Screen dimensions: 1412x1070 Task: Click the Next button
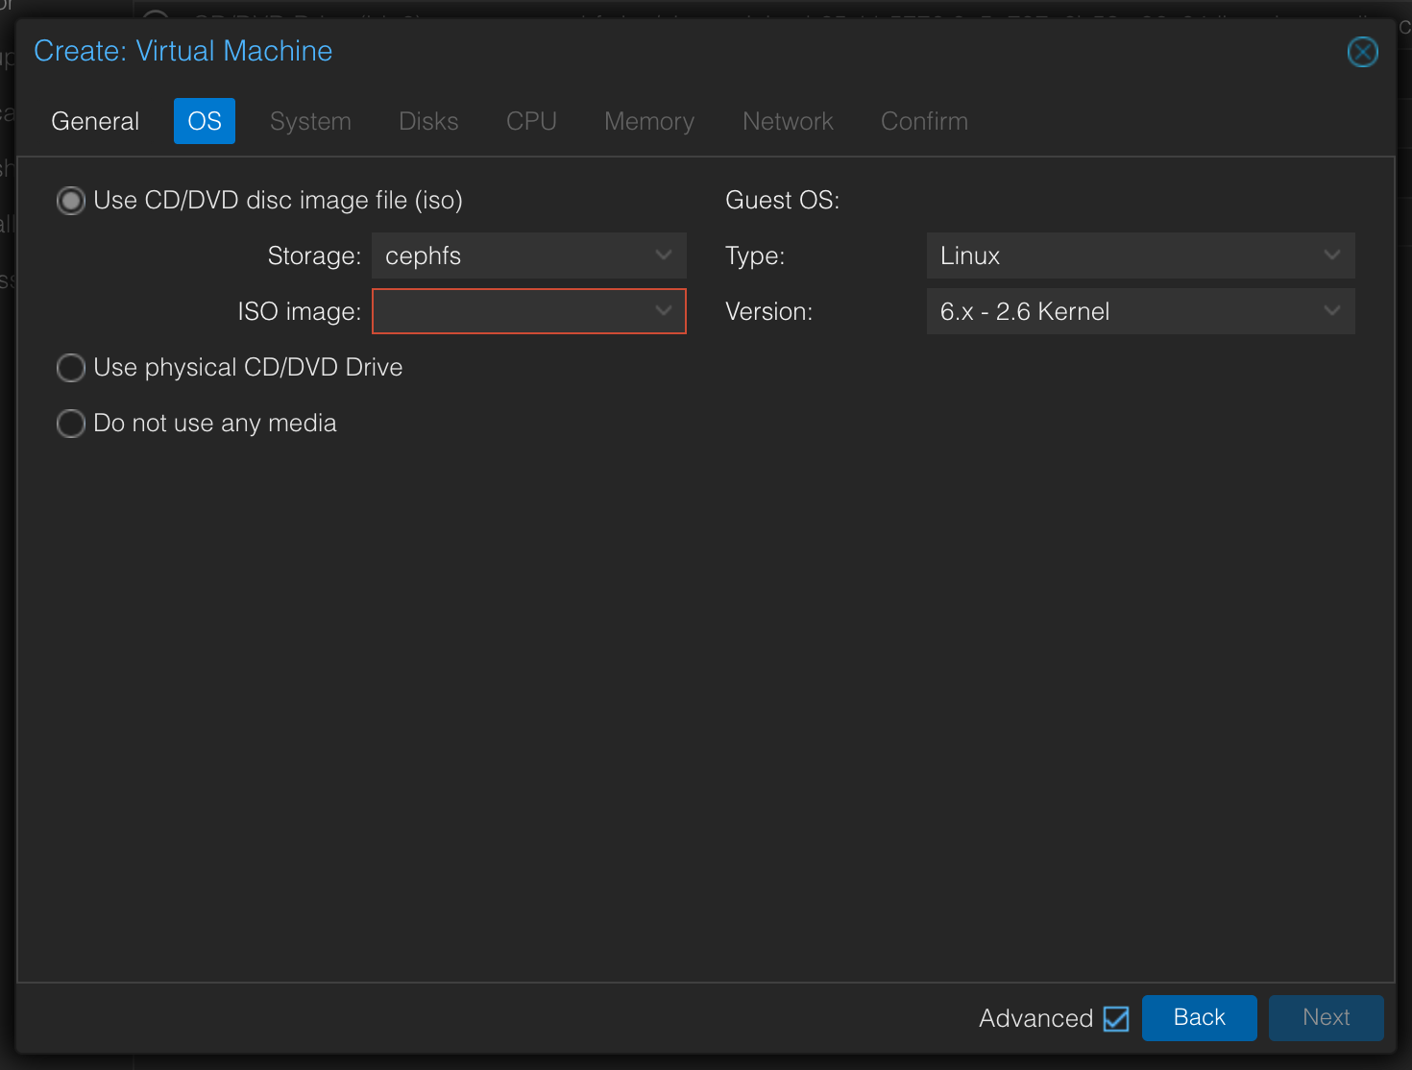click(x=1326, y=1017)
